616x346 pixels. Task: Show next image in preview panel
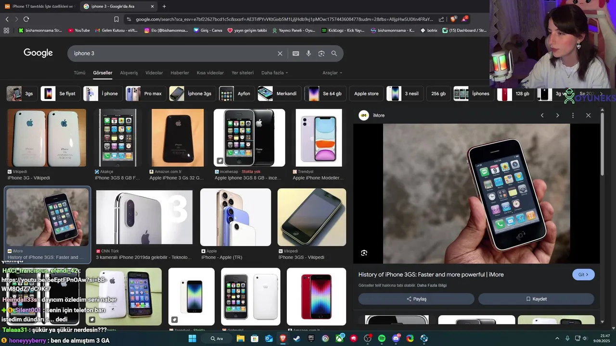click(x=557, y=115)
